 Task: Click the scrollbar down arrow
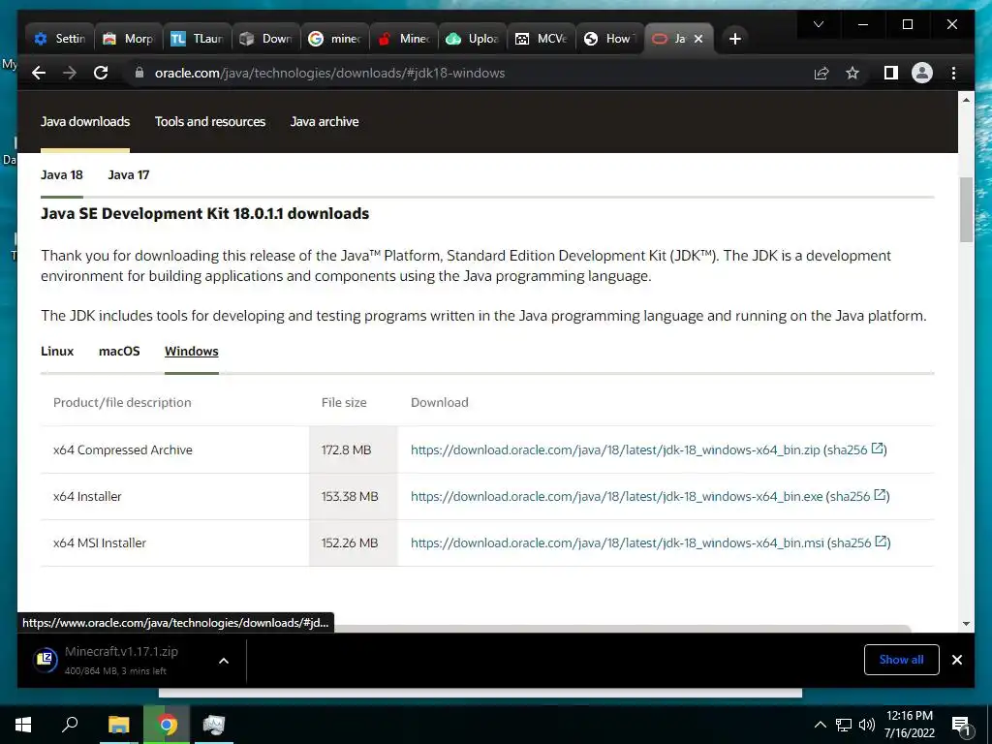tap(966, 624)
